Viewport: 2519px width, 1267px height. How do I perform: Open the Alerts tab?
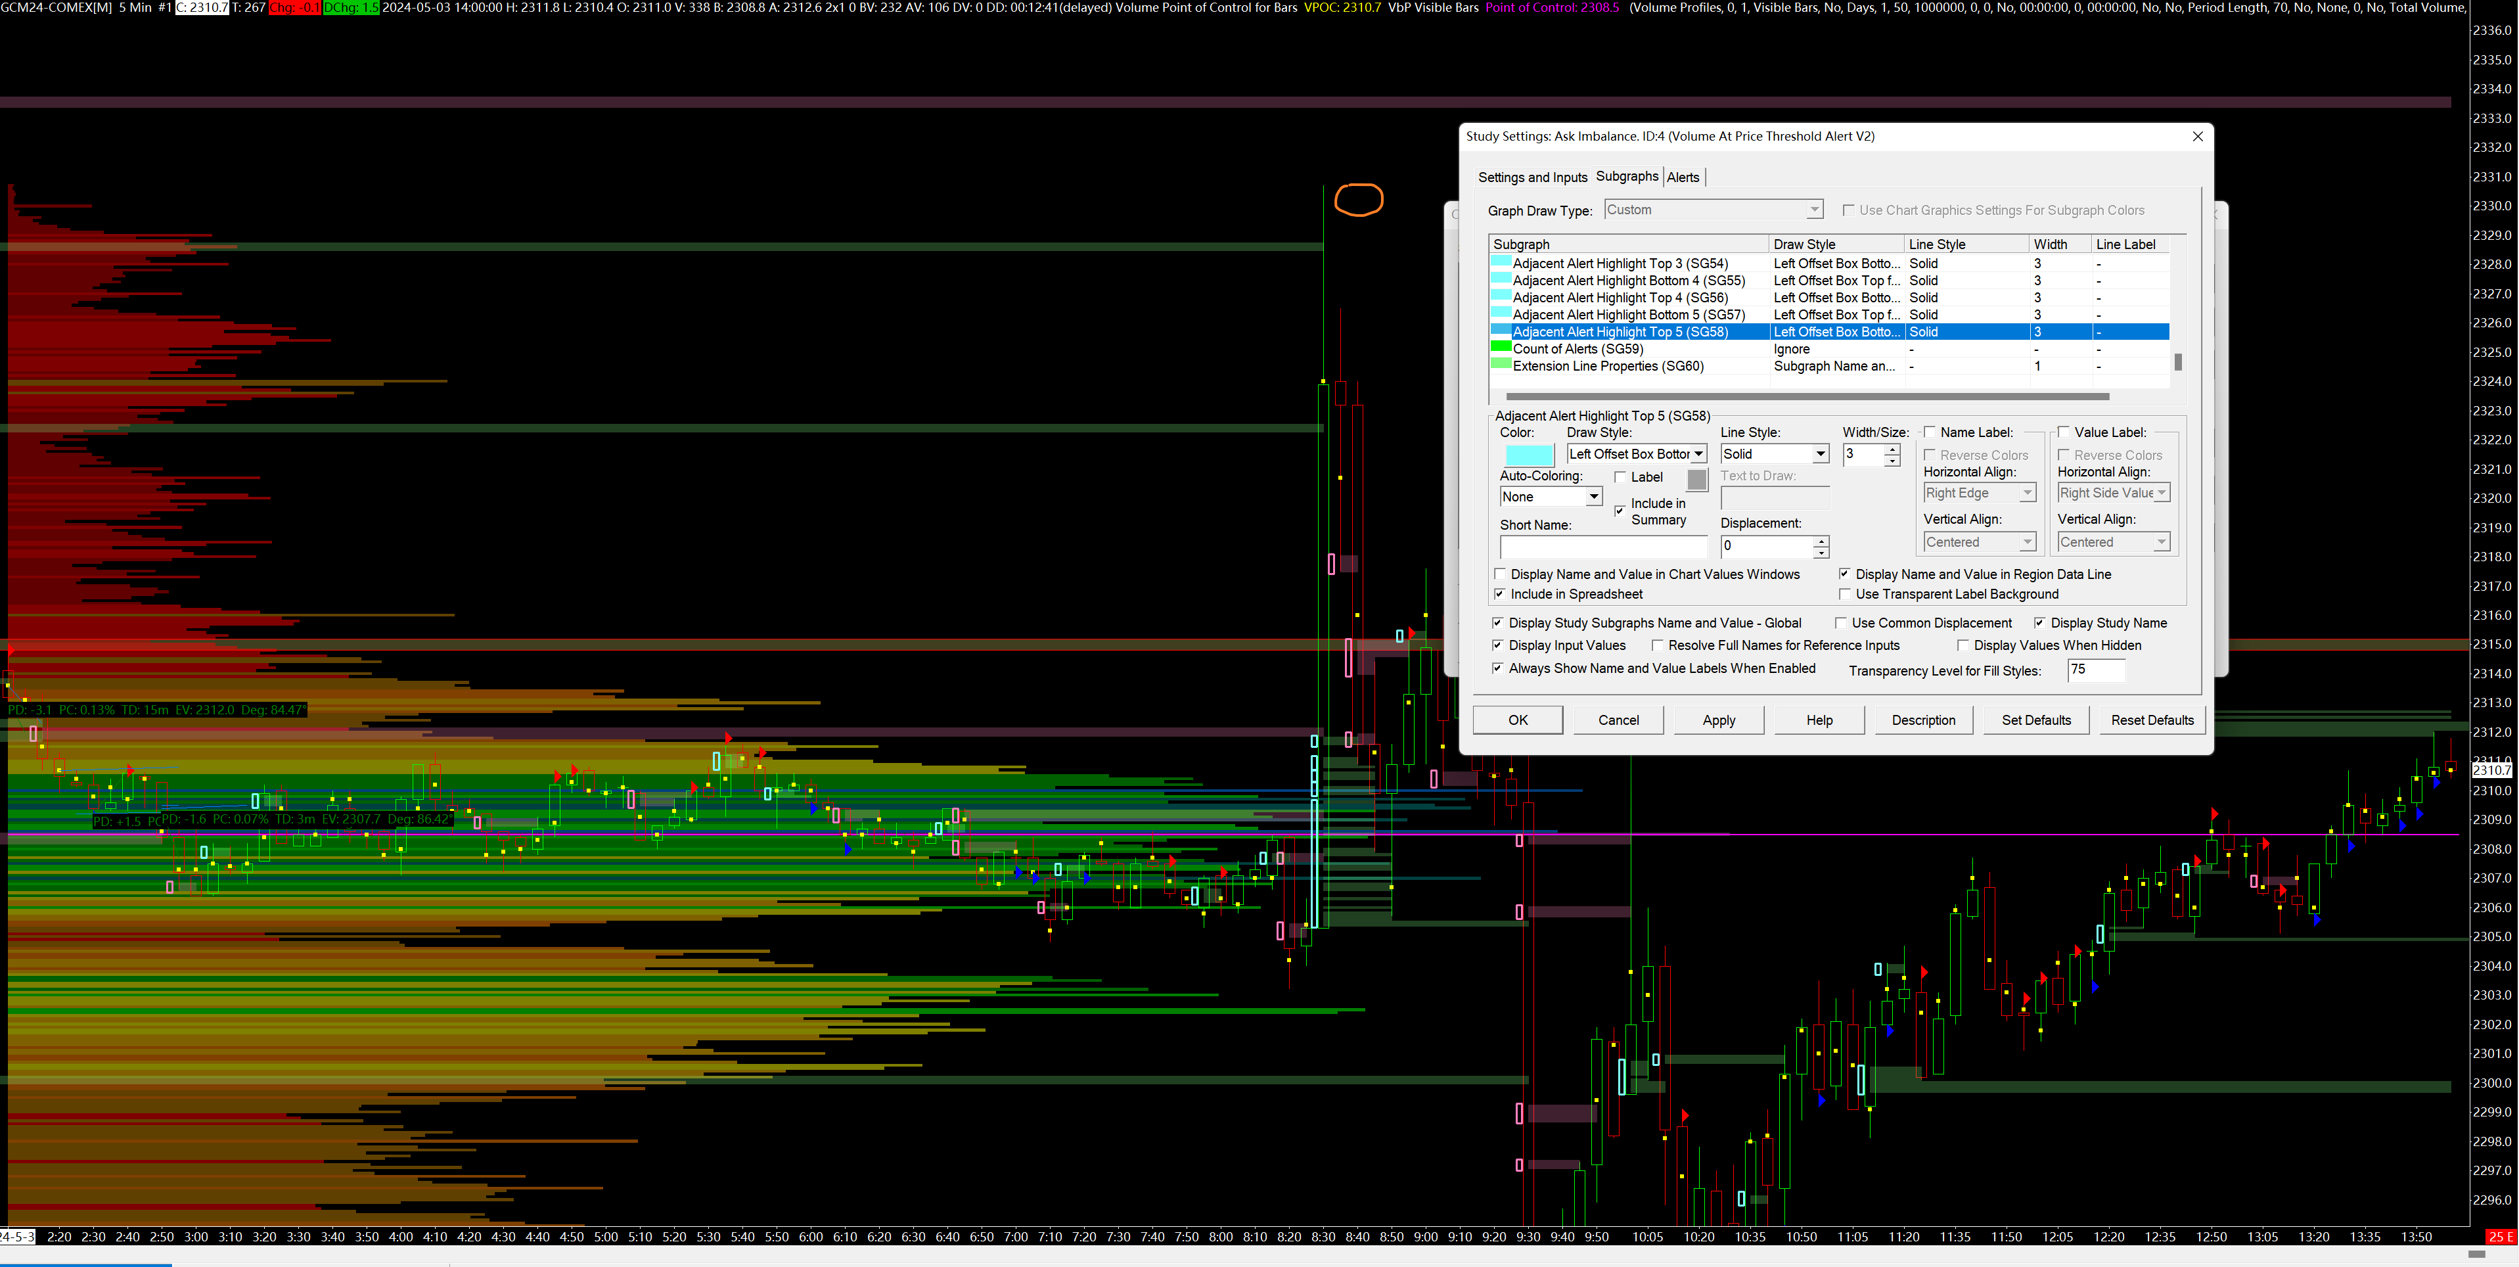pos(1682,177)
